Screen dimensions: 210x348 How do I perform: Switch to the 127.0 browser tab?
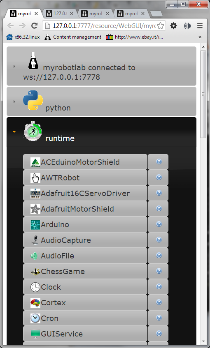pos(60,14)
